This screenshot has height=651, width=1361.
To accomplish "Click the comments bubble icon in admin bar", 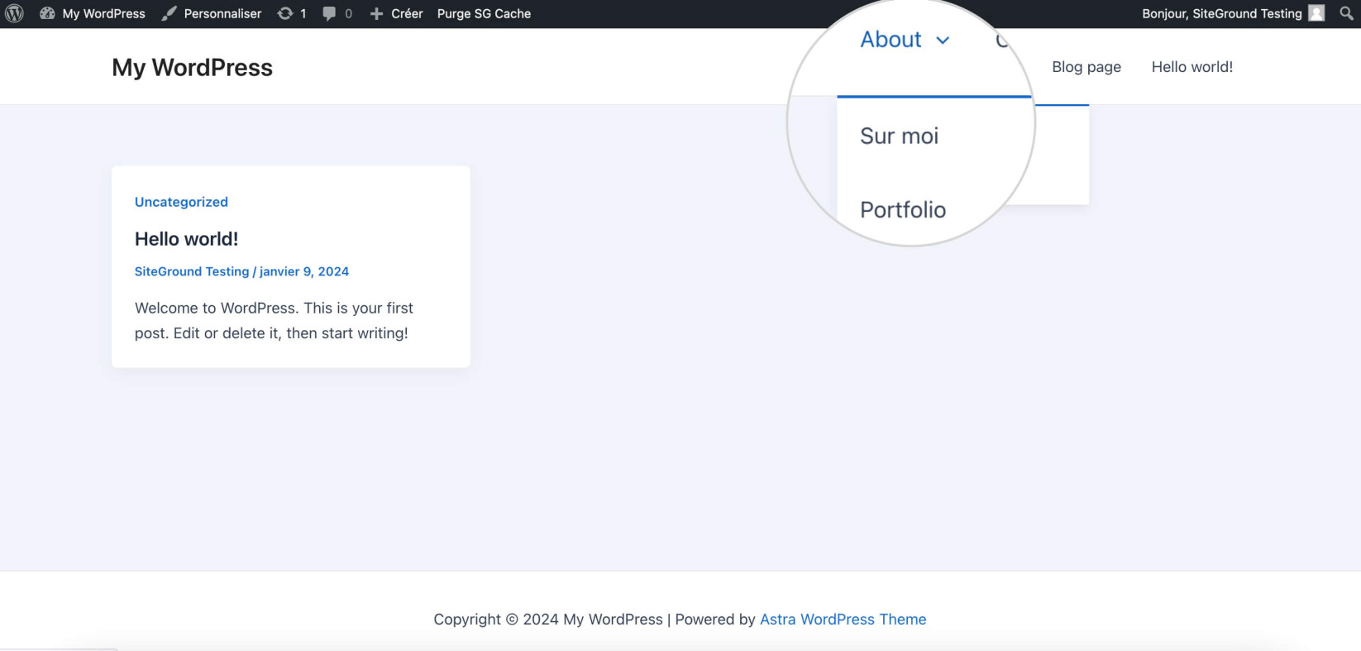I will 329,13.
